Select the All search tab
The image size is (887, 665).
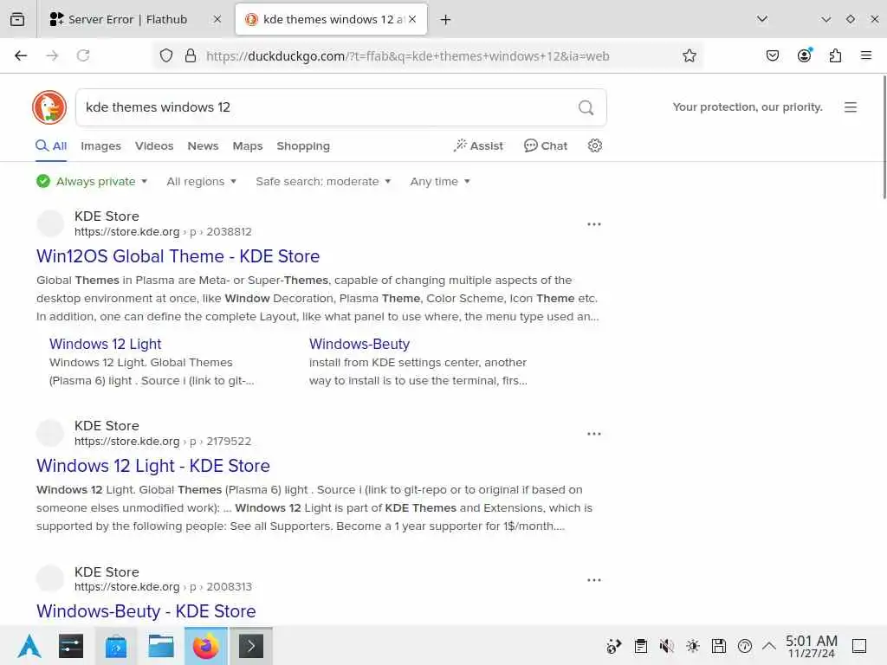coord(51,145)
